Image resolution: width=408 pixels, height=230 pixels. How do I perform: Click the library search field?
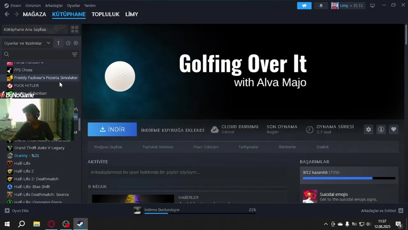click(x=41, y=54)
